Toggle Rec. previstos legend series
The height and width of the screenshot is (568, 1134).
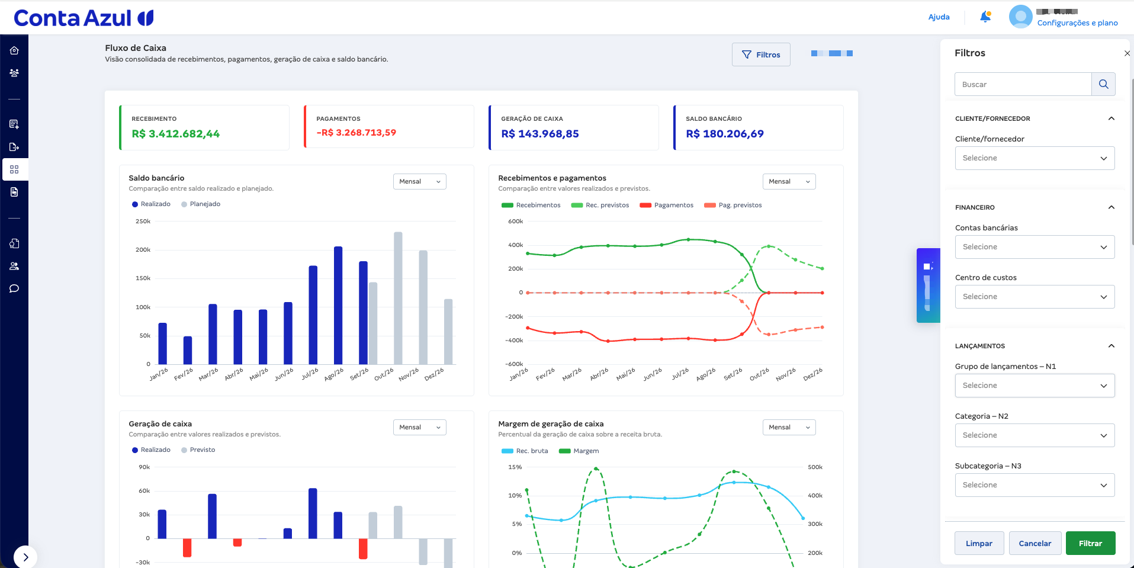(x=600, y=206)
